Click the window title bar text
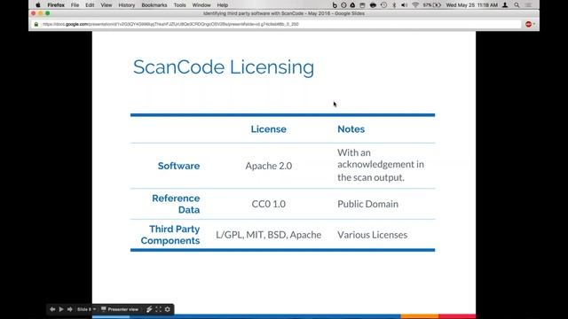The image size is (568, 319). tap(284, 13)
